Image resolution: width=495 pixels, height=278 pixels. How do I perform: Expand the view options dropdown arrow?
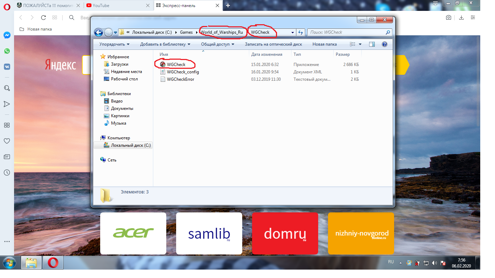point(360,44)
